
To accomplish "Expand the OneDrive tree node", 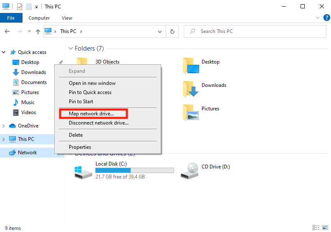I will (4, 126).
